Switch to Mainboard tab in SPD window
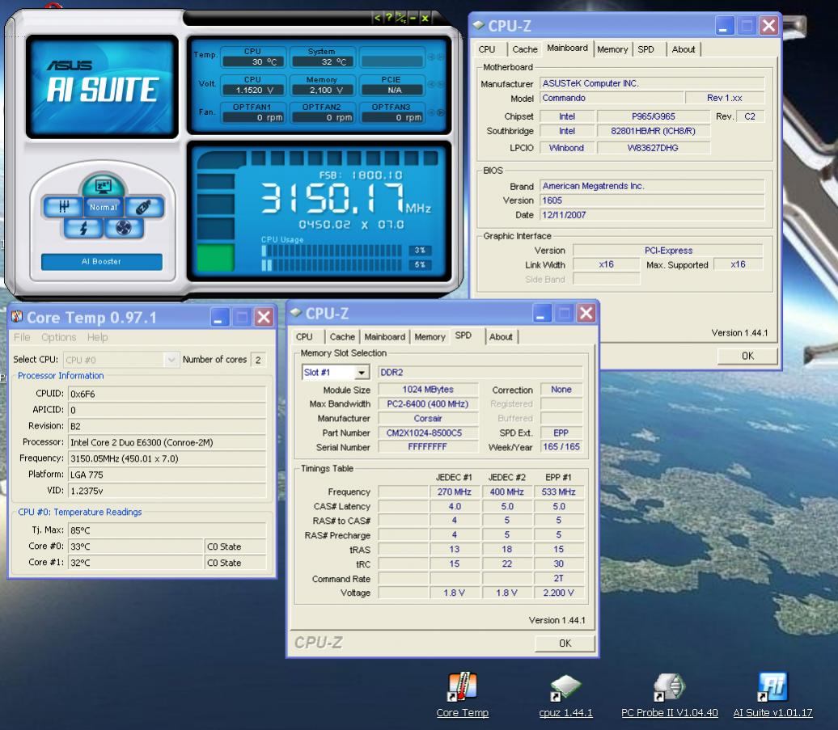This screenshot has width=838, height=730. [385, 337]
